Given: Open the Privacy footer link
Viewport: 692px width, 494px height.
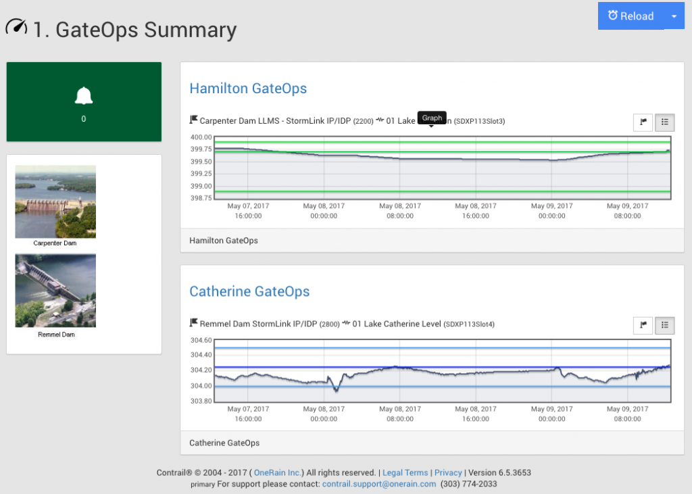Looking at the screenshot, I should (x=448, y=473).
